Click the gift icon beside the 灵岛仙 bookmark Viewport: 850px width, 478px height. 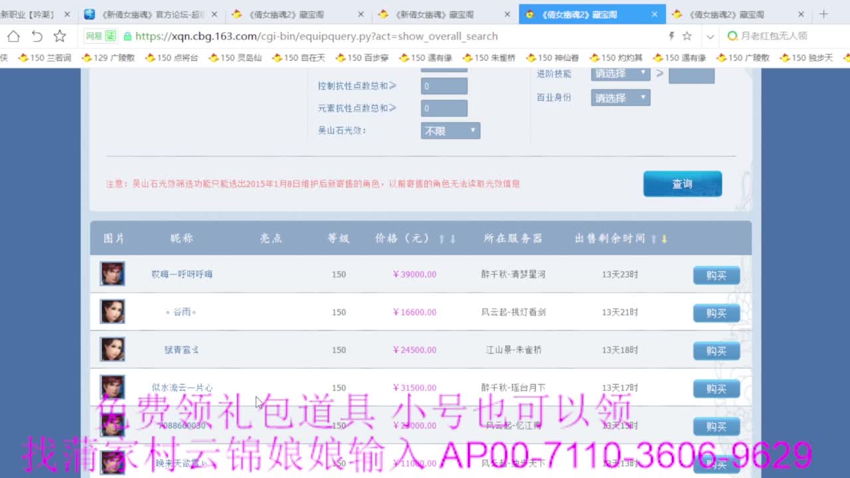pyautogui.click(x=212, y=58)
